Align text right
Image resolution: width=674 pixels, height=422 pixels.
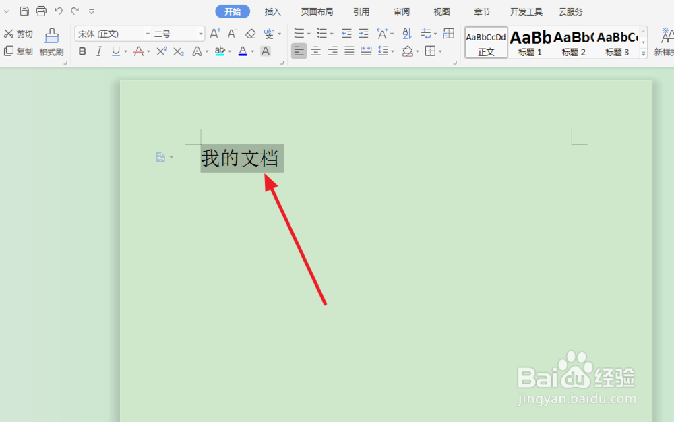coord(333,51)
